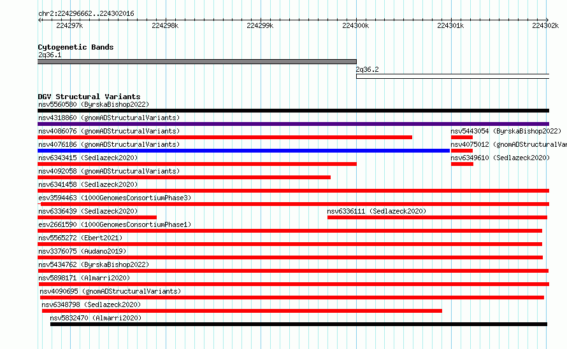567x349 pixels.
Task: Click the nsv5434762 (ByrskaBishop2022) label
Action: tap(94, 264)
